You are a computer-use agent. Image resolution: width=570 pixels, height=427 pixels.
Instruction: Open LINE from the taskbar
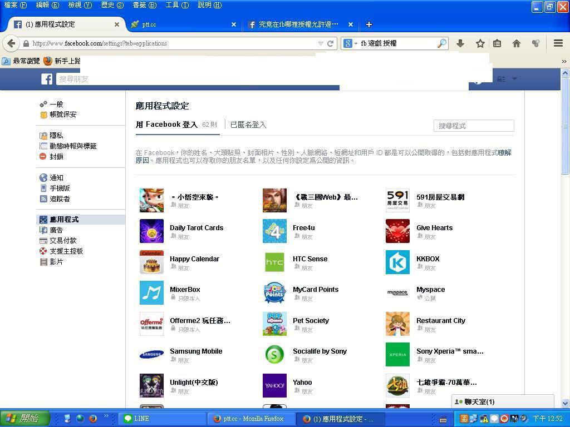point(161,419)
